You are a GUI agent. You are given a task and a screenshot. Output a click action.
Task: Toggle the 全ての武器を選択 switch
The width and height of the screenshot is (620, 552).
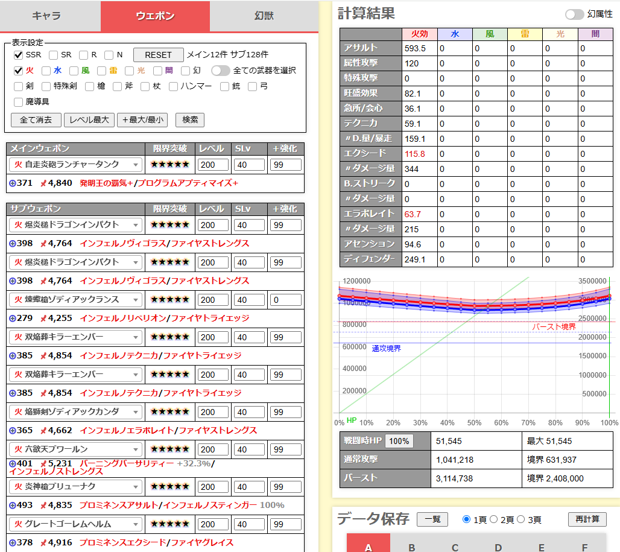(220, 71)
